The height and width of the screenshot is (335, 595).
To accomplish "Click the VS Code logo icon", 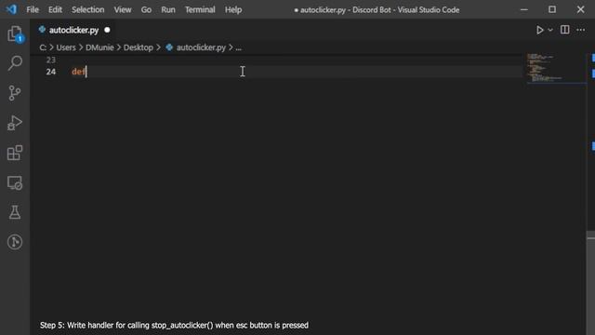I will coord(11,9).
